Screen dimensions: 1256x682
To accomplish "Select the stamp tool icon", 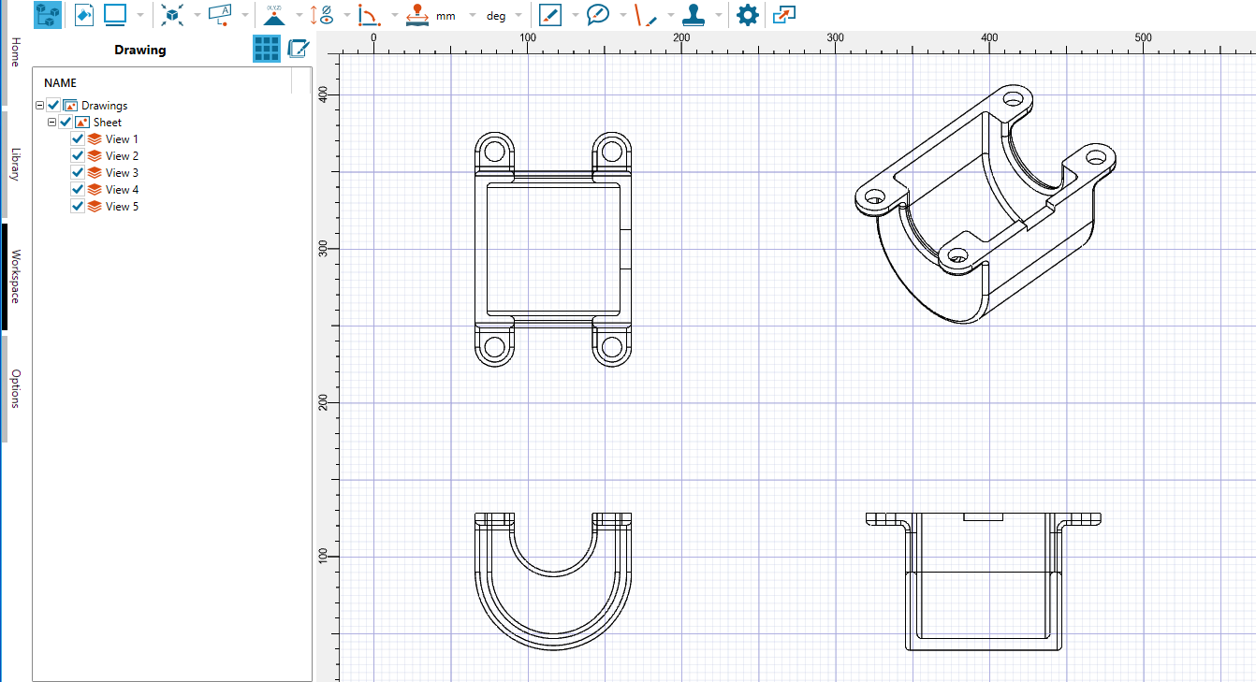I will coord(693,15).
